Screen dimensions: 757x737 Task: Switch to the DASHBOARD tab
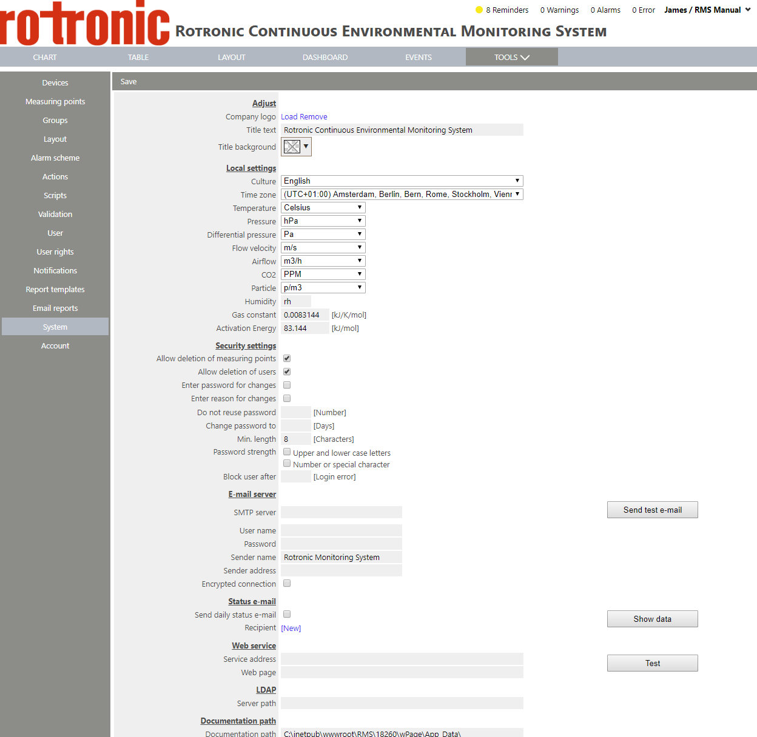[x=325, y=57]
